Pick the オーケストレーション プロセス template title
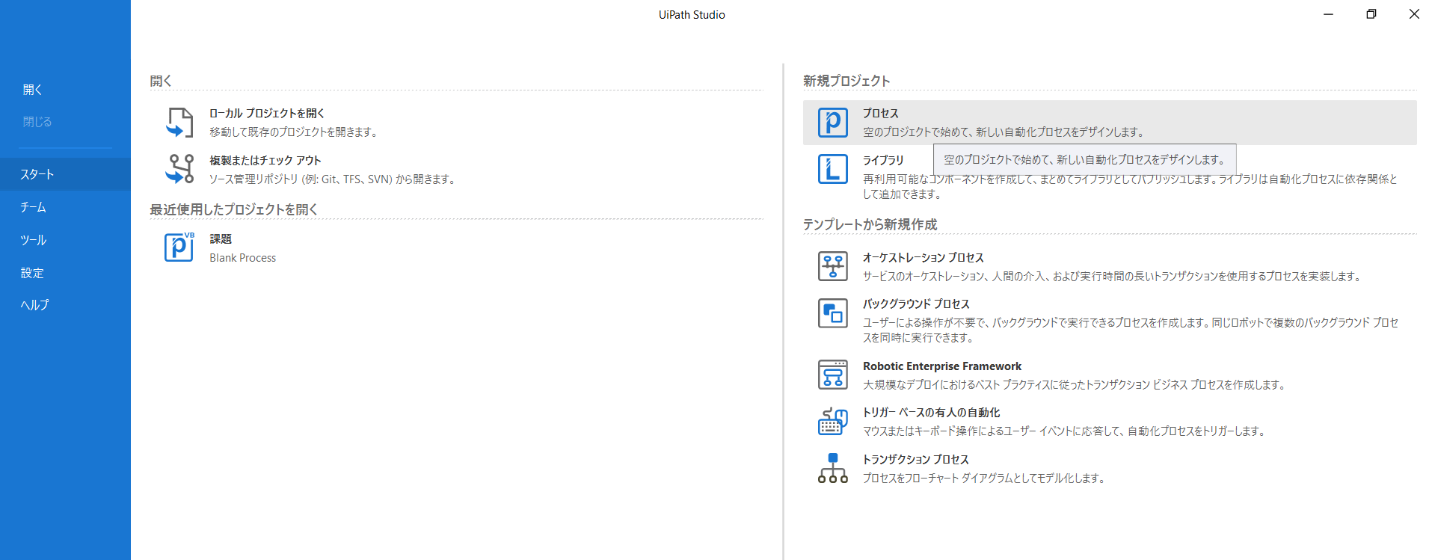This screenshot has height=560, width=1429. point(924,258)
